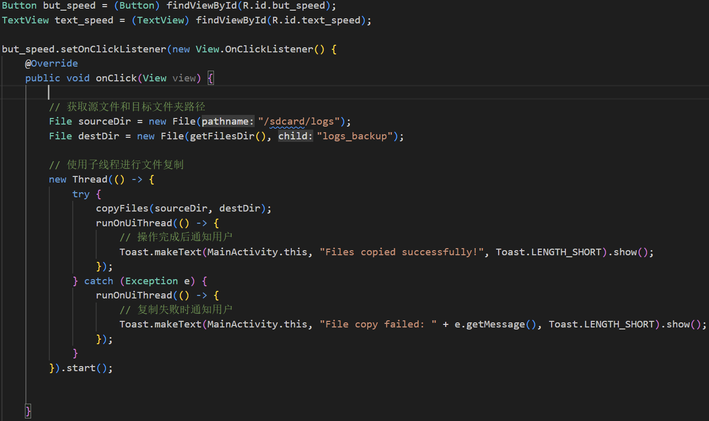
Task: Click the "logs_backup" string literal
Action: click(355, 136)
